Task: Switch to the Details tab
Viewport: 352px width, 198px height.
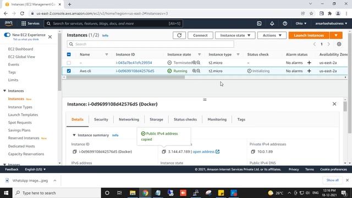Action: (x=78, y=119)
